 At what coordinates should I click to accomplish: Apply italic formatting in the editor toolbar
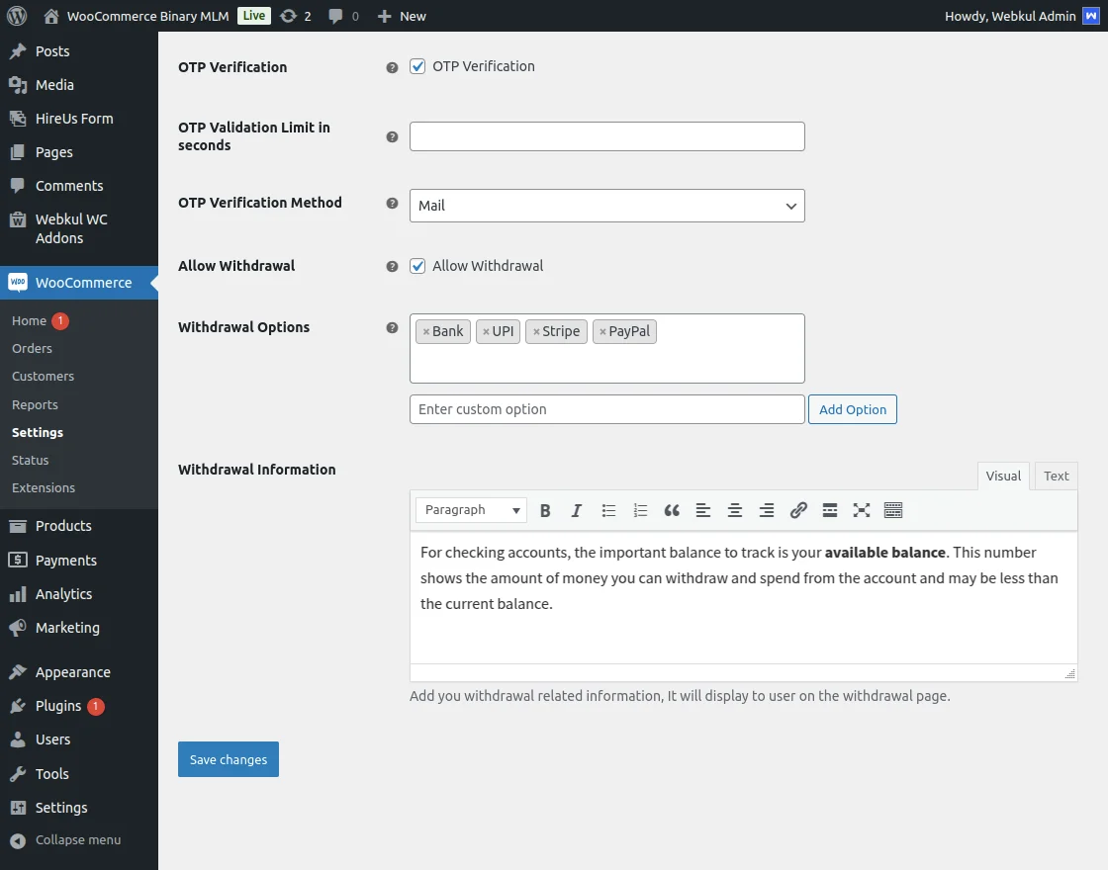(577, 509)
